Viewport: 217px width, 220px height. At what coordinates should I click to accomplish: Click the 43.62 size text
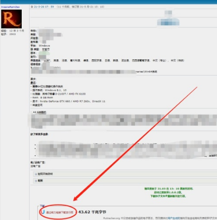[x=92, y=212]
